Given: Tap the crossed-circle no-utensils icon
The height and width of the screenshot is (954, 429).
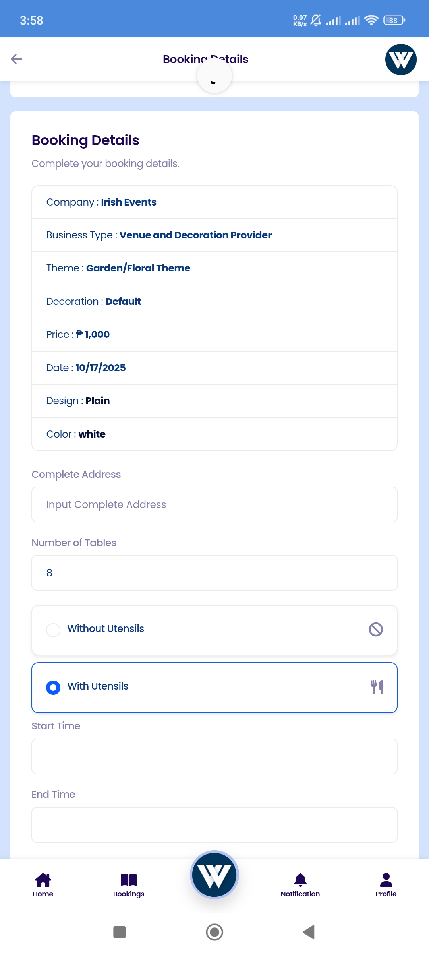Looking at the screenshot, I should pos(376,629).
